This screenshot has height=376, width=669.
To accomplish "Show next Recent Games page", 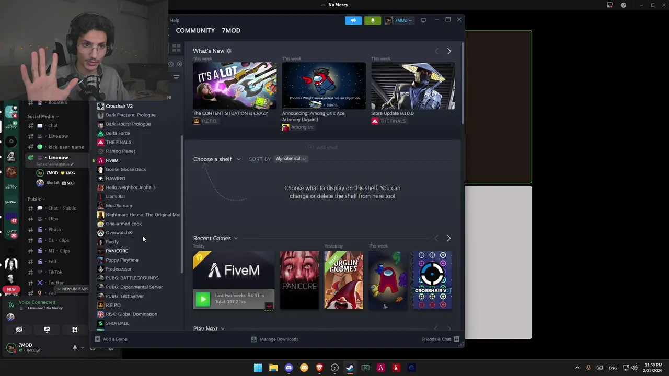I will pos(448,238).
